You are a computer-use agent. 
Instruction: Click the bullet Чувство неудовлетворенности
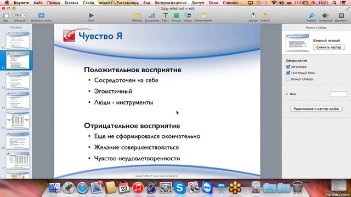tap(137, 158)
